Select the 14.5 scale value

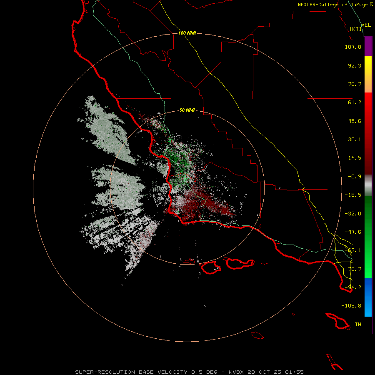[355, 158]
